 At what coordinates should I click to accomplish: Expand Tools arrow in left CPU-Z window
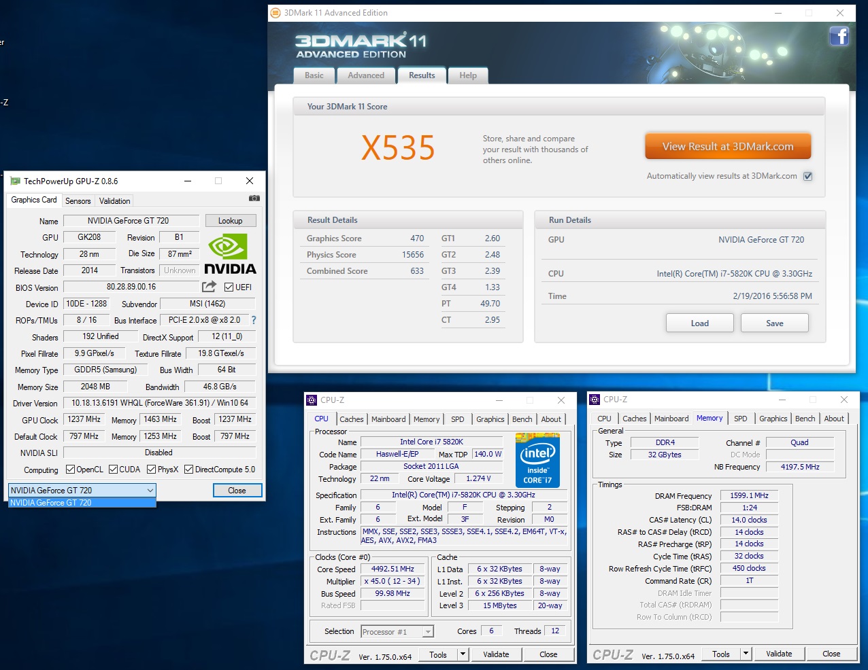point(463,654)
